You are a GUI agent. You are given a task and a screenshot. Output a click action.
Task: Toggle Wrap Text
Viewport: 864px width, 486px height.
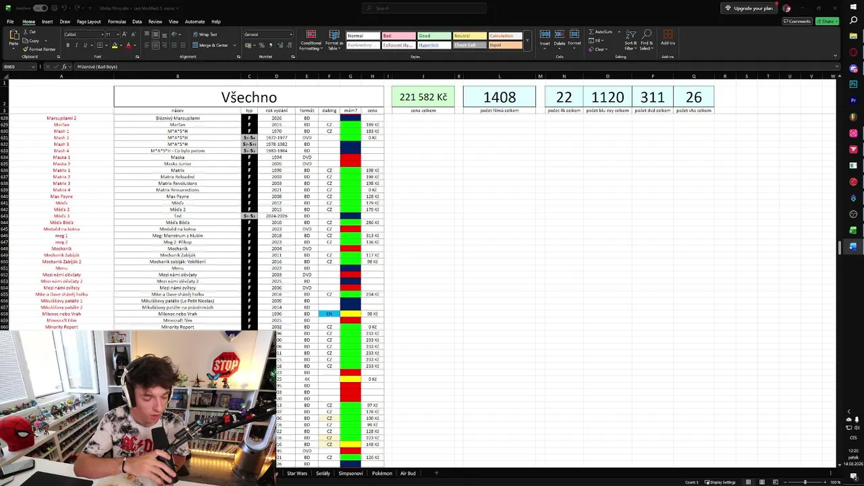coord(205,34)
